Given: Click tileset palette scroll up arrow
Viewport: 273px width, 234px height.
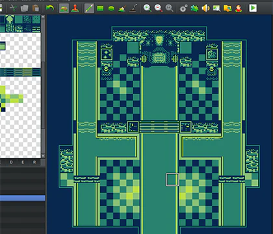Looking at the screenshot, I should point(43,17).
